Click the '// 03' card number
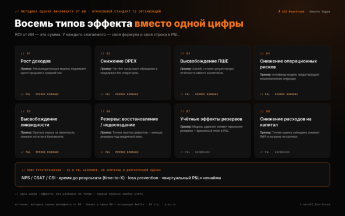 (x=185, y=54)
